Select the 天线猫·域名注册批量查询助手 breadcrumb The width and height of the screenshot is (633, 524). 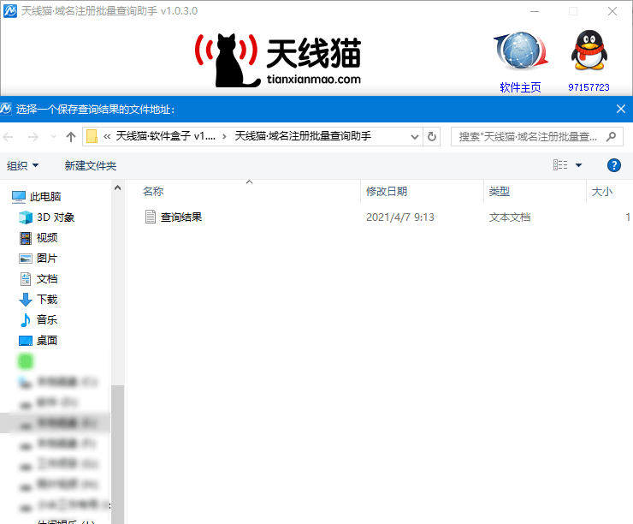tap(303, 136)
